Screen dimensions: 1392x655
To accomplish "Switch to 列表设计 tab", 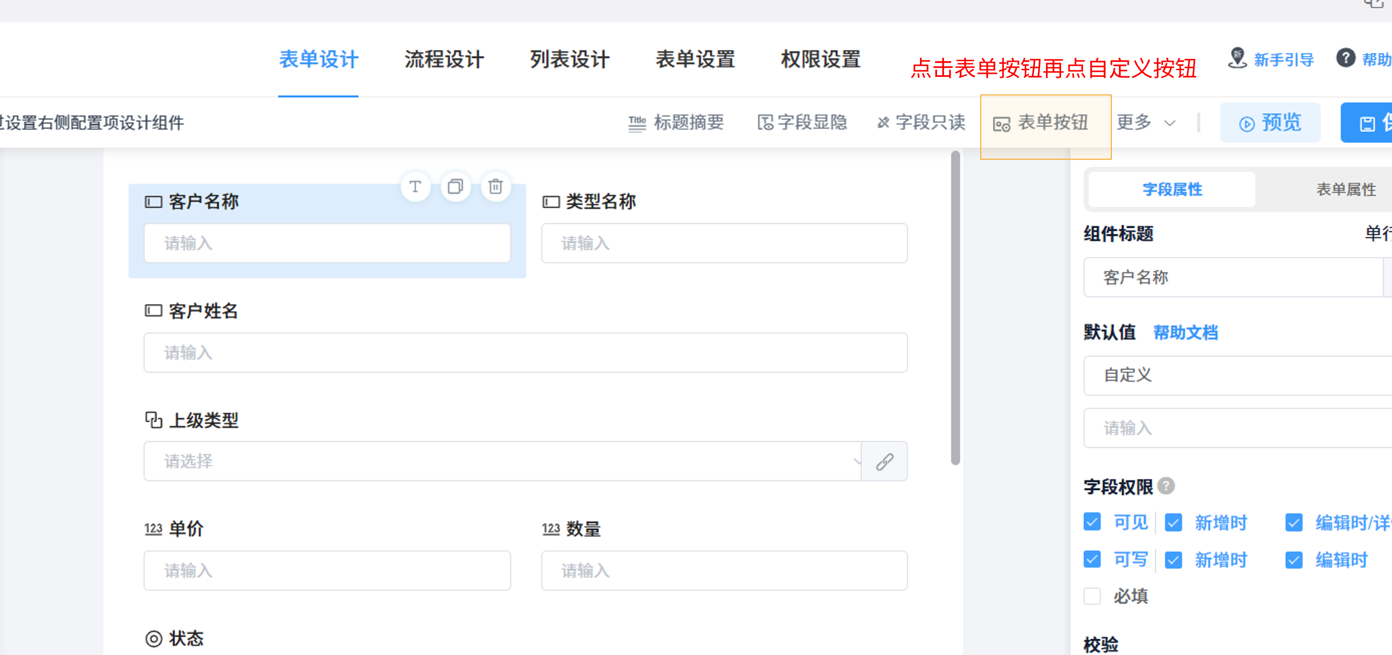I will point(569,59).
